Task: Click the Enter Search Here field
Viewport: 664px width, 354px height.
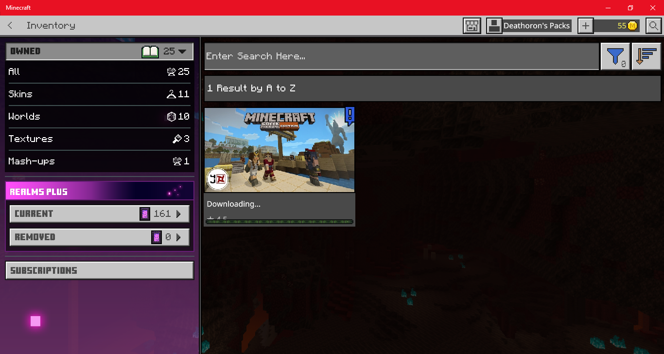Action: [x=402, y=56]
